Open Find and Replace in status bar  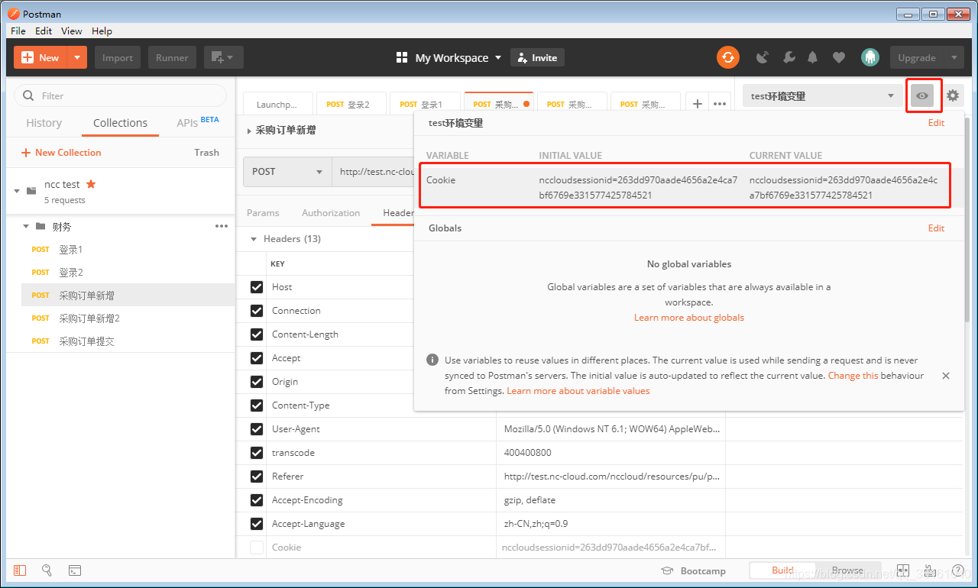[x=47, y=570]
